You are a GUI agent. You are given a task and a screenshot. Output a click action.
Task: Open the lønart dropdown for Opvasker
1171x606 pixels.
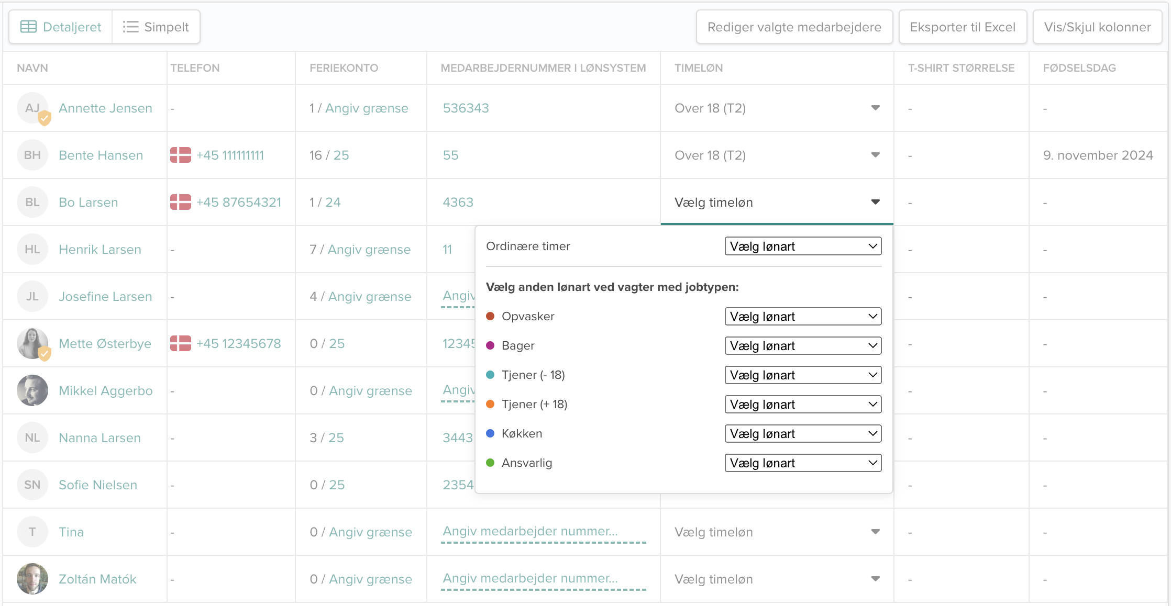click(x=803, y=316)
